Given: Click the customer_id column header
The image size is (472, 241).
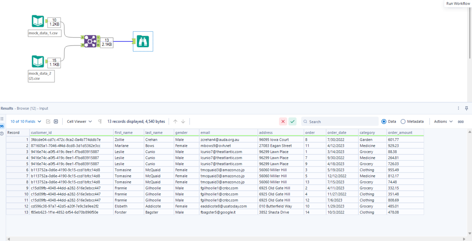Looking at the screenshot, I should (41, 133).
